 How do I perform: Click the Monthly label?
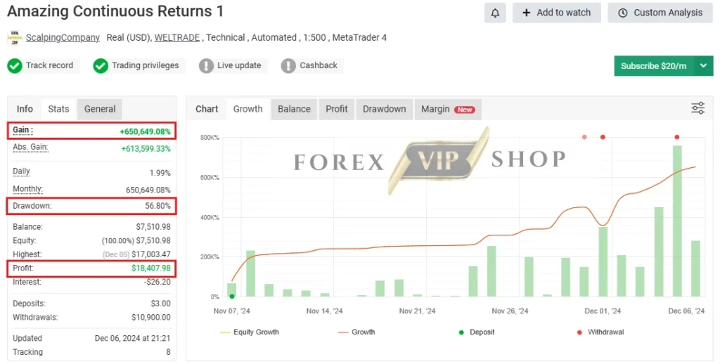click(x=27, y=188)
